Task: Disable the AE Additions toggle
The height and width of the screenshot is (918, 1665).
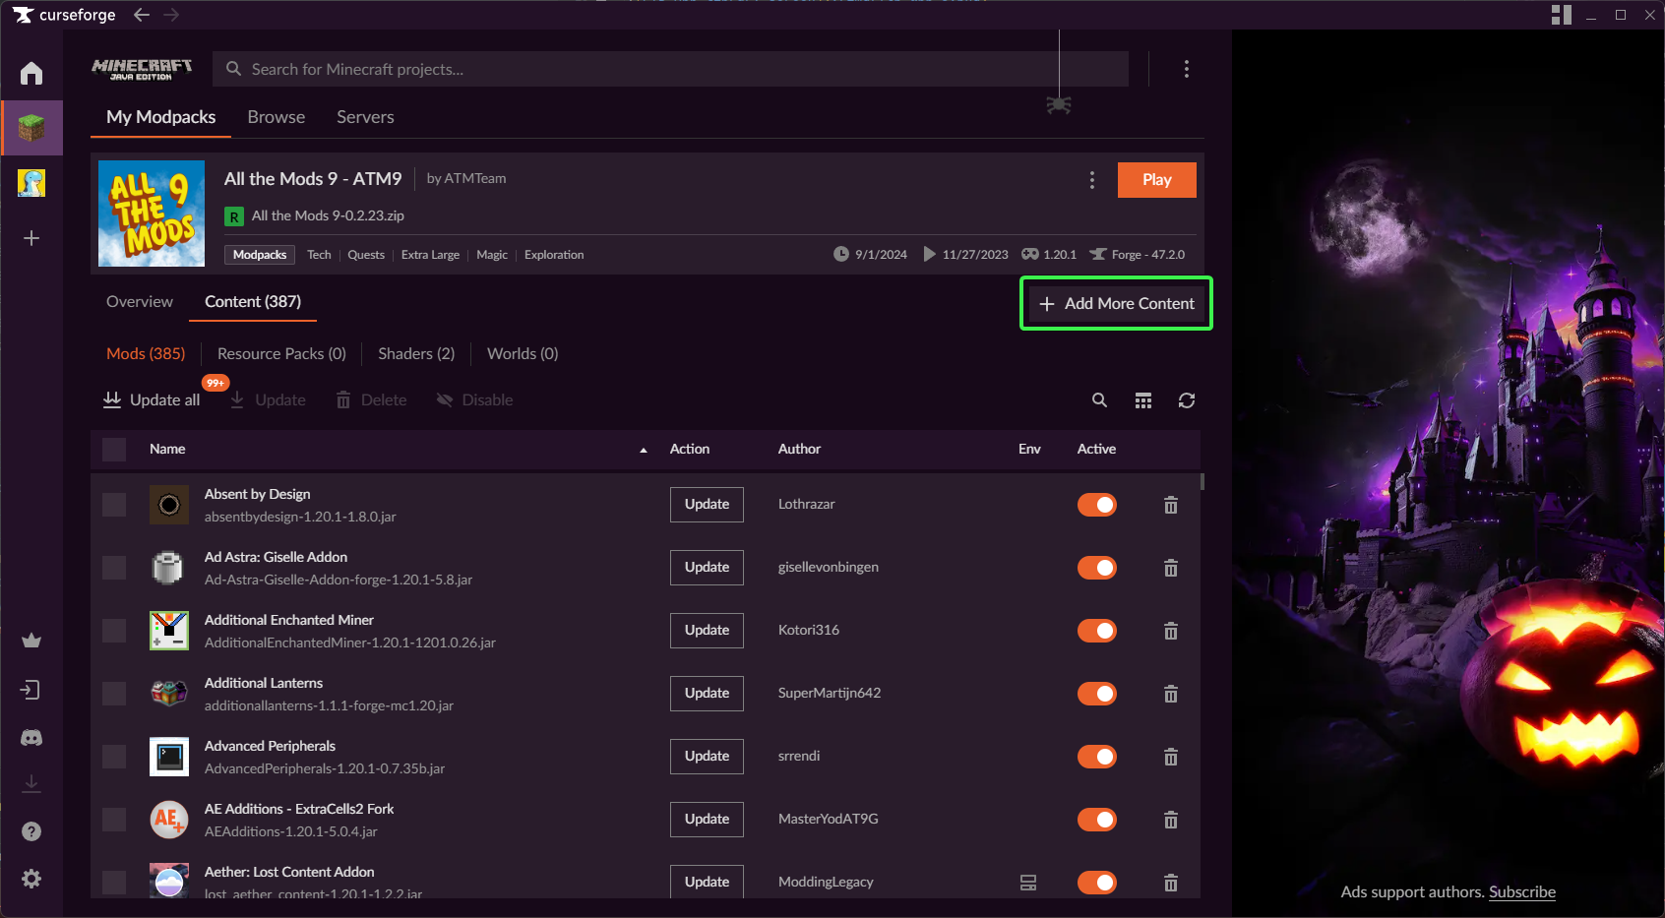Action: click(1097, 820)
